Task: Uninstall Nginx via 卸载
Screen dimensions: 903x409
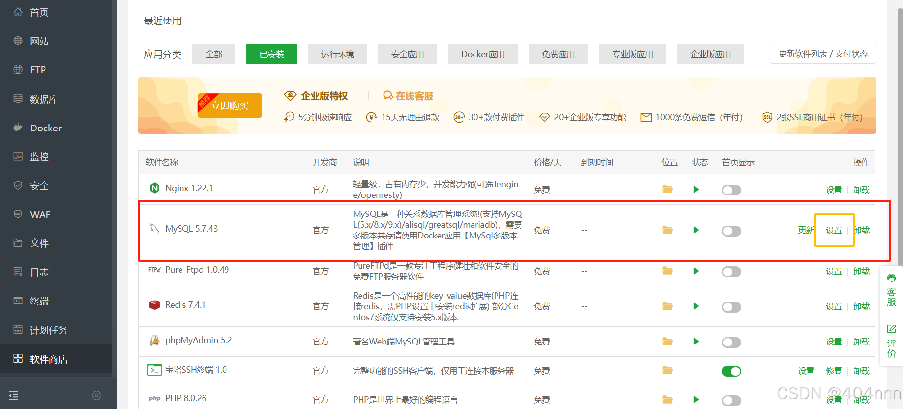Action: pos(861,190)
